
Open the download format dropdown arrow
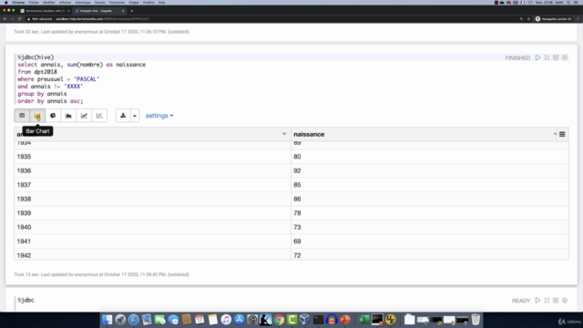(x=135, y=116)
